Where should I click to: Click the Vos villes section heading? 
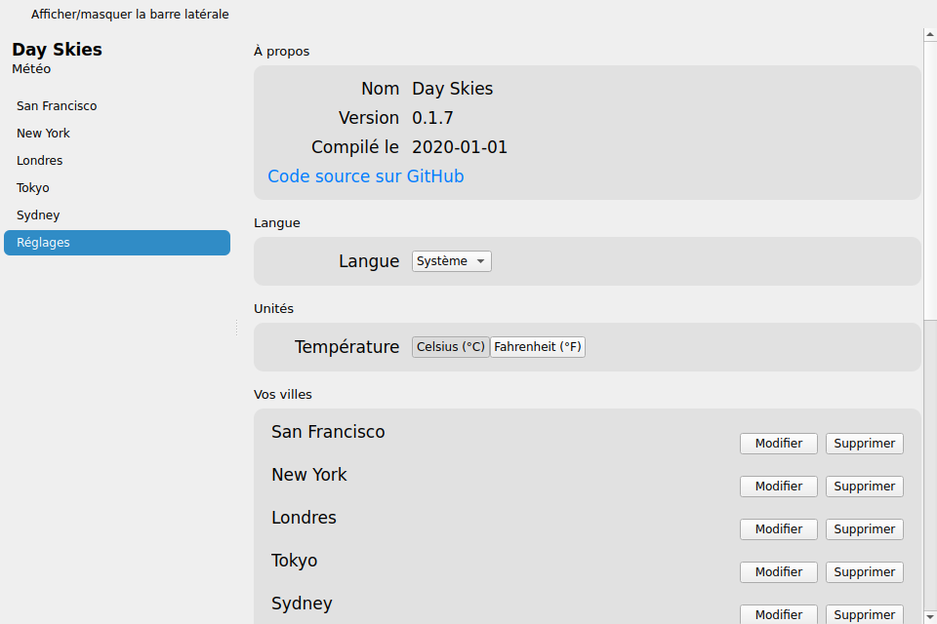point(283,394)
